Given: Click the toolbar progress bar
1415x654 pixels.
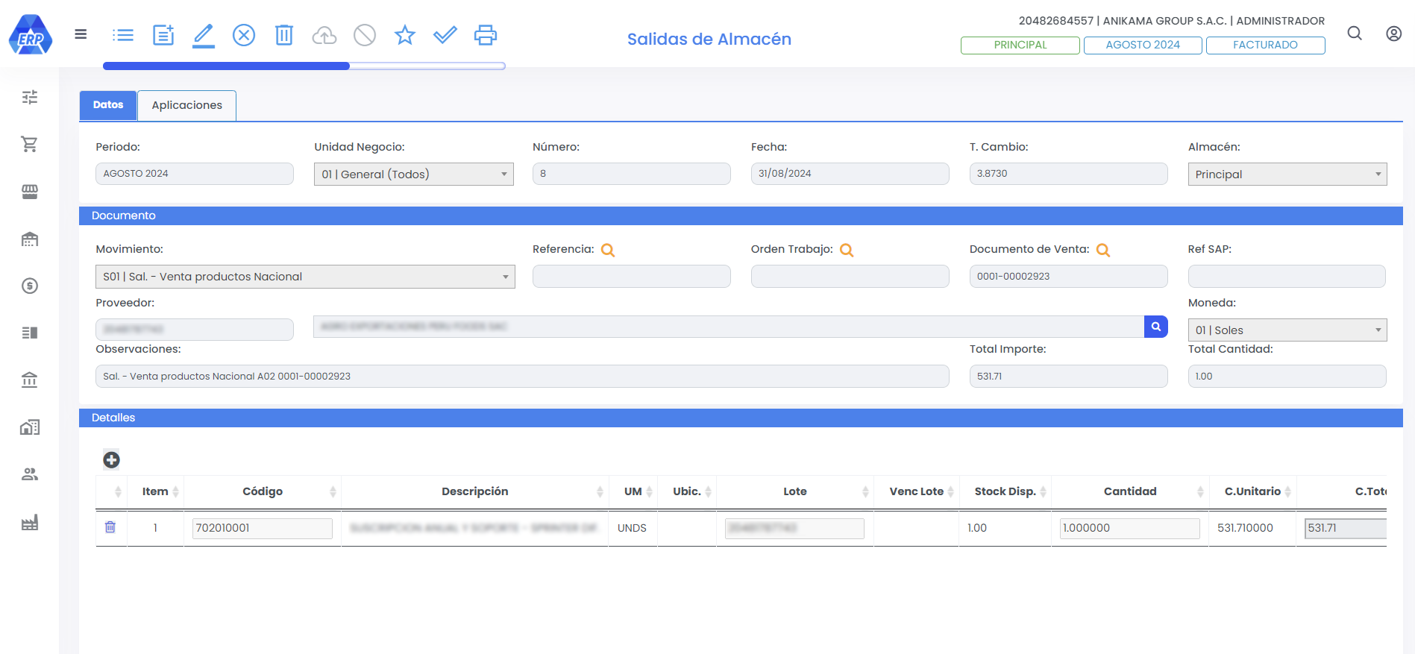Looking at the screenshot, I should click(304, 66).
